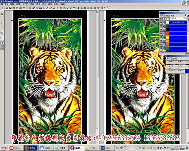Click the Windows Start button
The image size is (189, 151).
pyautogui.click(x=4, y=148)
